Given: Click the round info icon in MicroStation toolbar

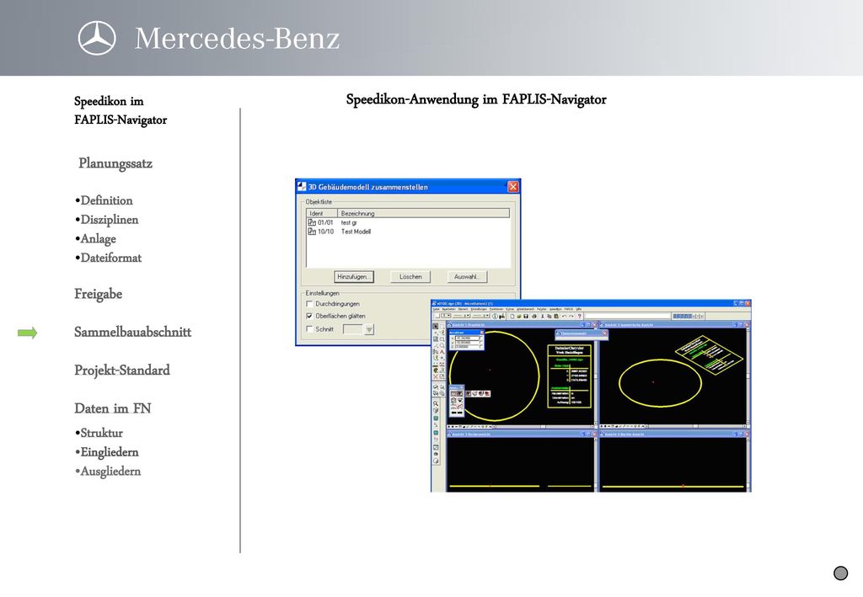Looking at the screenshot, I should tap(495, 316).
